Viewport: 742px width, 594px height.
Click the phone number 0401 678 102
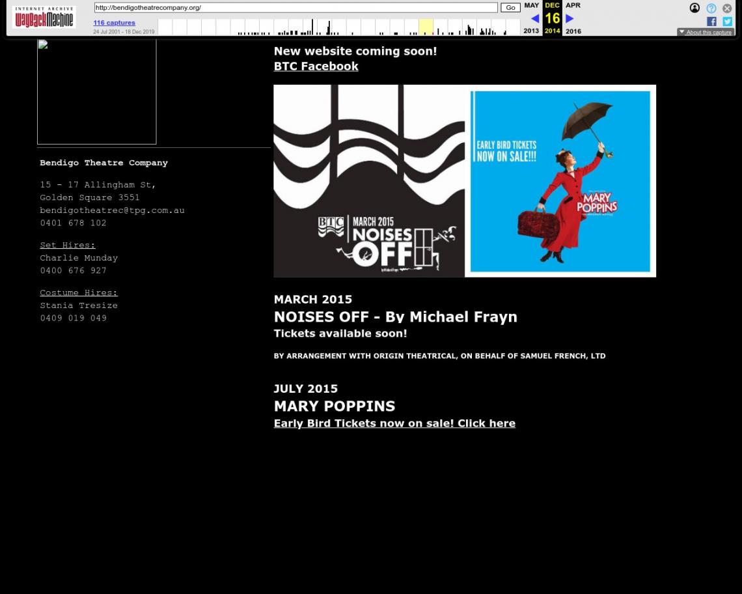tap(74, 223)
